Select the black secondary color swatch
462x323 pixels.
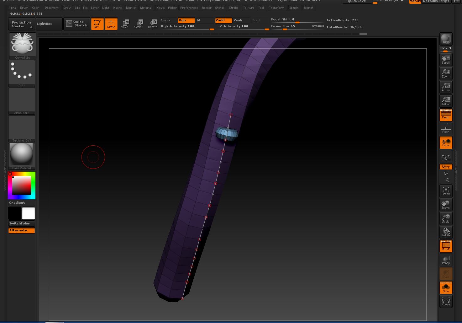15,213
